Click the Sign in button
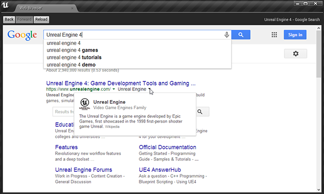The height and width of the screenshot is (194, 324). pos(295,35)
